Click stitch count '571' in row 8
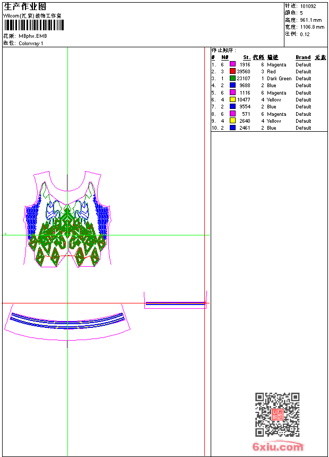329x457 pixels. click(246, 114)
